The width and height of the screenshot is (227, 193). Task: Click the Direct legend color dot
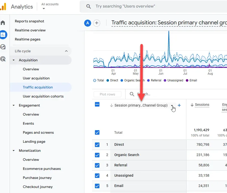click(x=108, y=80)
